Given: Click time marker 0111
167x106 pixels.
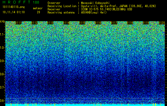Looking at the screenshot, I should coord(18,23).
